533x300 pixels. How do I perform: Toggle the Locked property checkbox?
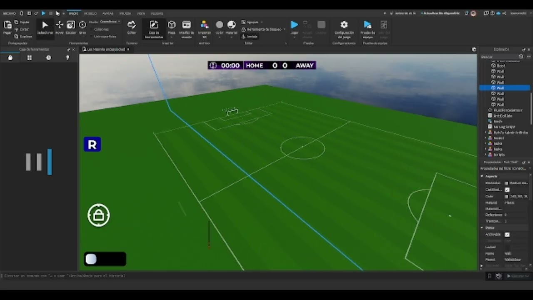pyautogui.click(x=507, y=247)
